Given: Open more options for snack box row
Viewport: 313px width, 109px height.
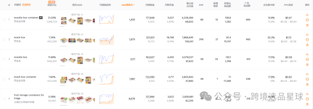Looking at the screenshot, I should (307, 39).
